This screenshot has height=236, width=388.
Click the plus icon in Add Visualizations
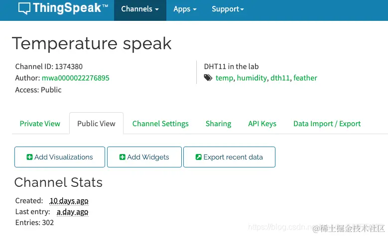29,157
